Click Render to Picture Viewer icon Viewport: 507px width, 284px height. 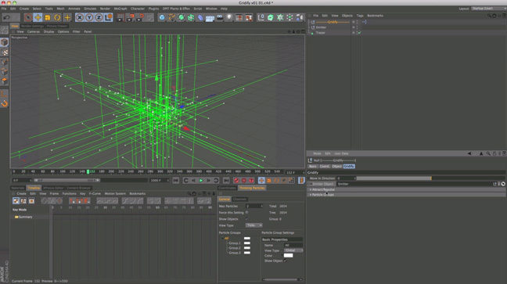click(130, 17)
